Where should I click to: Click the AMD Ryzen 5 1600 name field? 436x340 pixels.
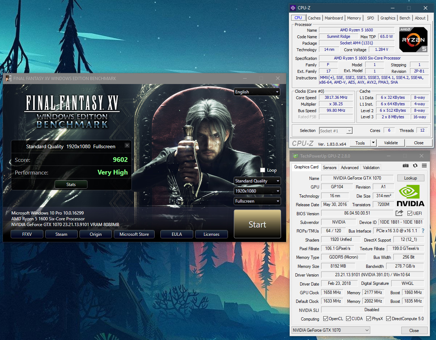(x=357, y=30)
